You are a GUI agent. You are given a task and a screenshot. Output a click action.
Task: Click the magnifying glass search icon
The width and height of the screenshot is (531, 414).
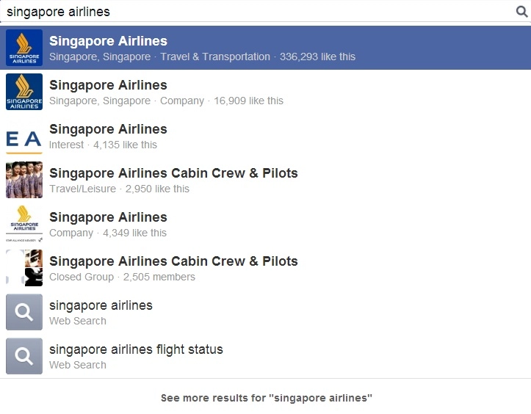[x=522, y=12]
